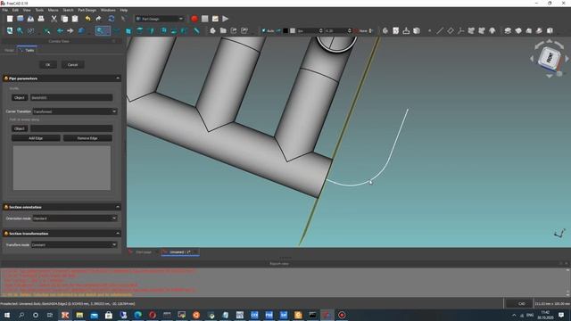Click the Datum line tool icon
This screenshot has width=571, height=321.
[440, 31]
